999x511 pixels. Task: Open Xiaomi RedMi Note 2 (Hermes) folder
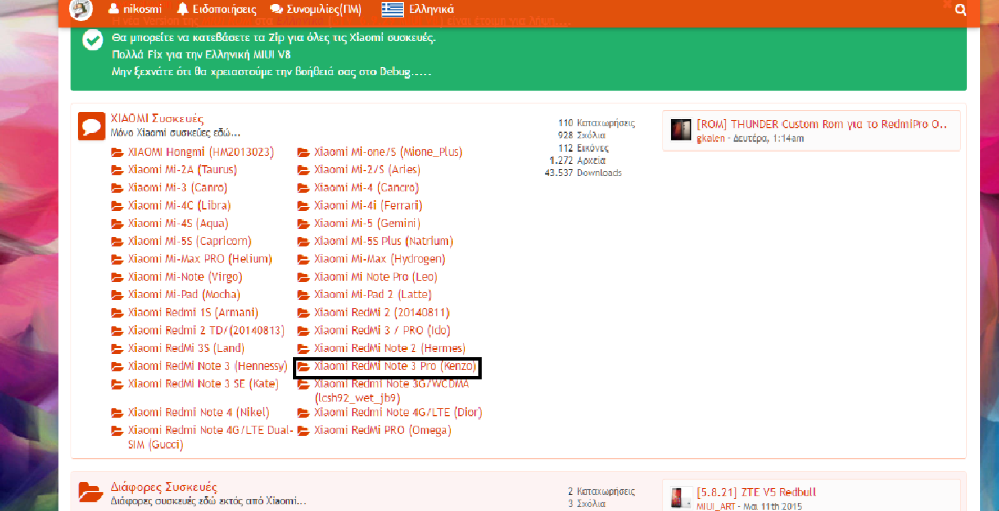(390, 348)
